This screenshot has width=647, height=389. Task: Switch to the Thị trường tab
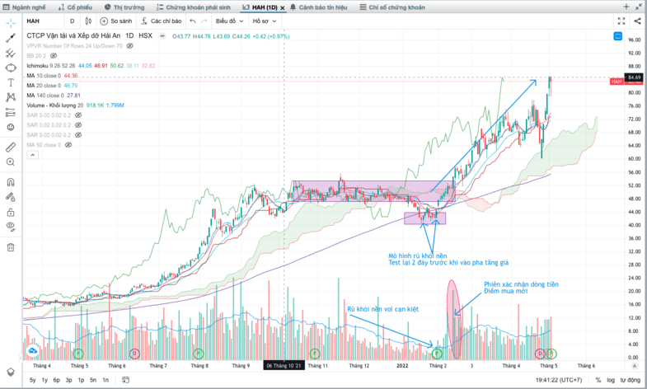click(124, 7)
